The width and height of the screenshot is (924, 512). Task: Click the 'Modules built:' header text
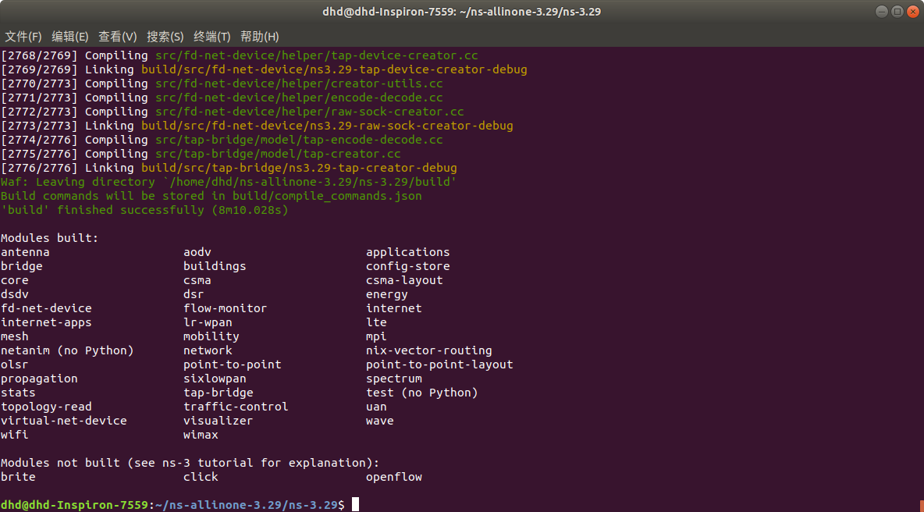51,237
